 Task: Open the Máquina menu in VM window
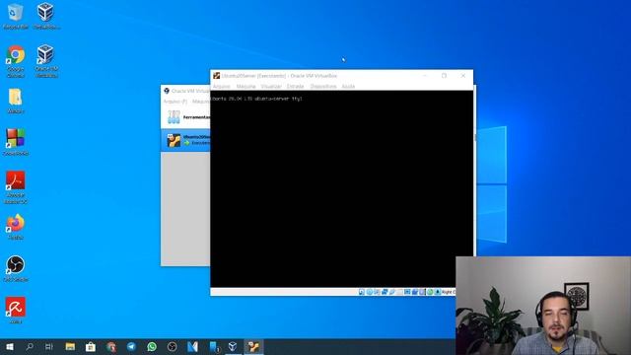coord(245,86)
